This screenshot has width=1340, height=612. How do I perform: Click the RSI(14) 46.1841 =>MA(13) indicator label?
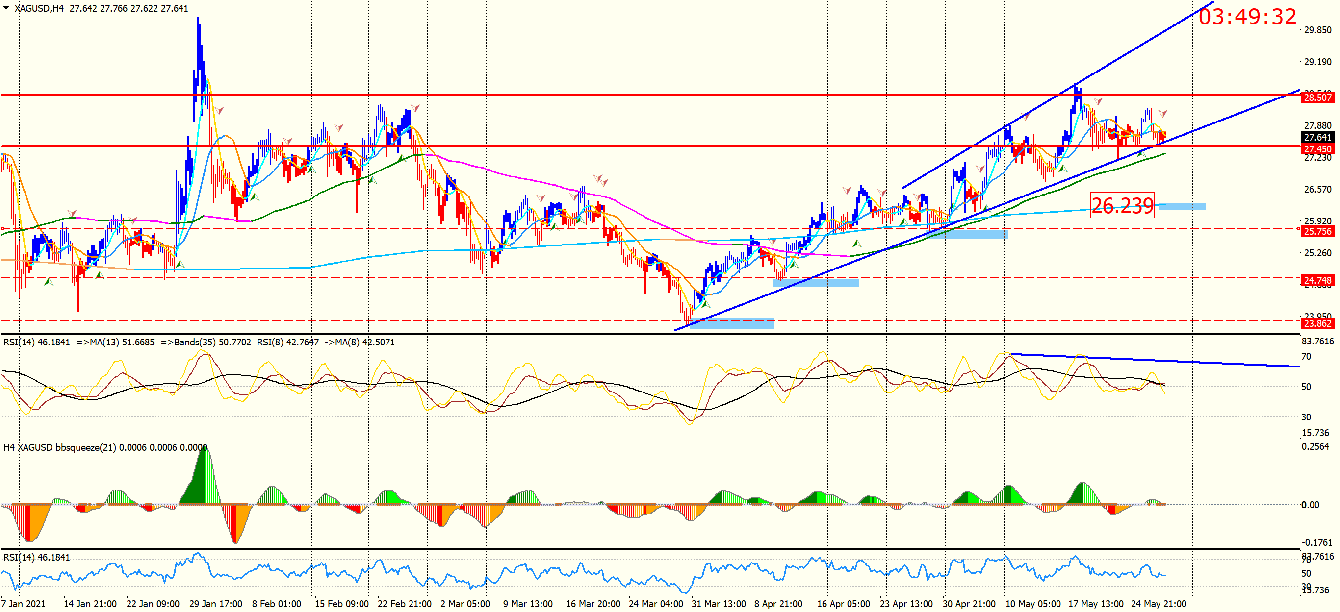point(78,343)
